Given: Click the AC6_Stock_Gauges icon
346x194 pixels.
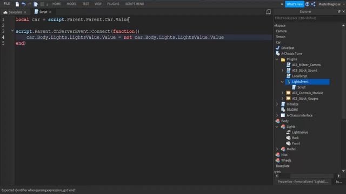Looking at the screenshot, I should [288, 99].
